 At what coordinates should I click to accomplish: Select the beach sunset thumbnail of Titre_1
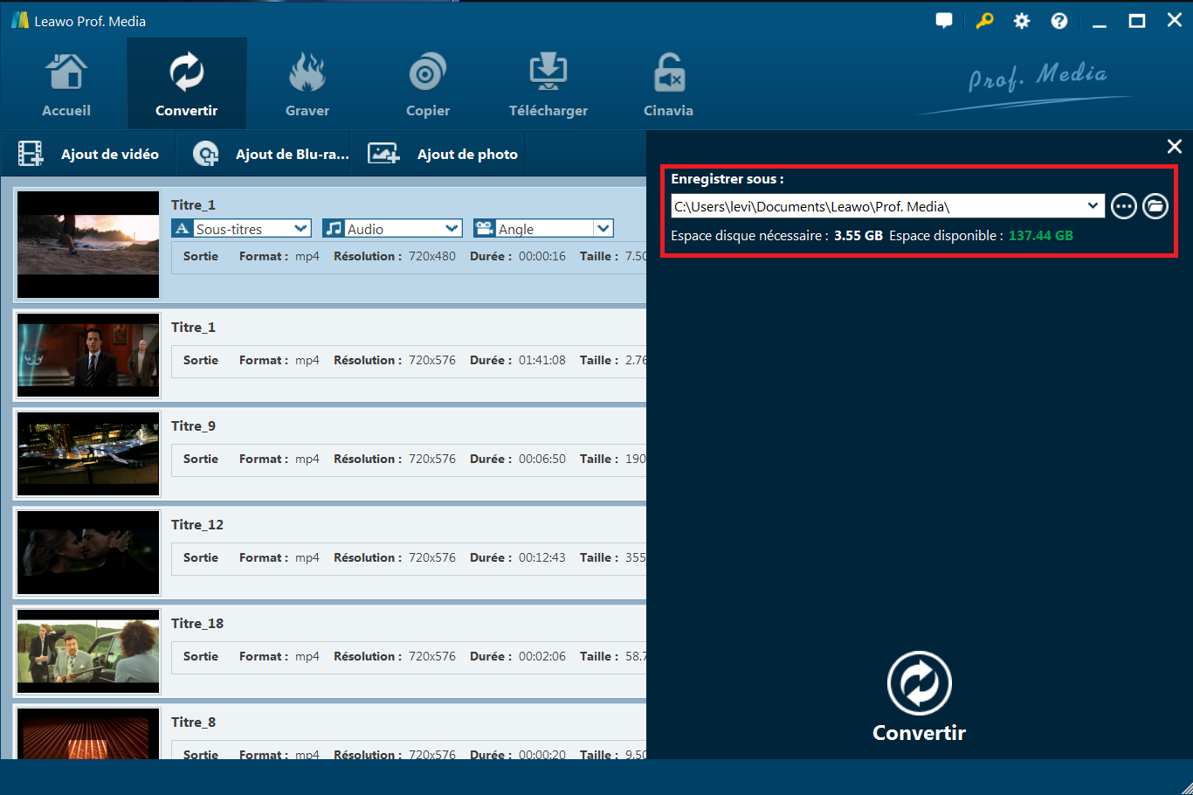(x=88, y=245)
